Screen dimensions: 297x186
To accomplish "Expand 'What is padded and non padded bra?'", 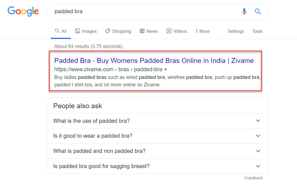I will 158,151.
